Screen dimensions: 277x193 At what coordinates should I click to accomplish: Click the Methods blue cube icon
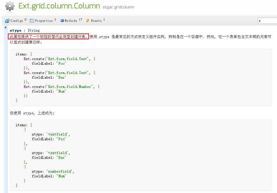tap(62, 21)
